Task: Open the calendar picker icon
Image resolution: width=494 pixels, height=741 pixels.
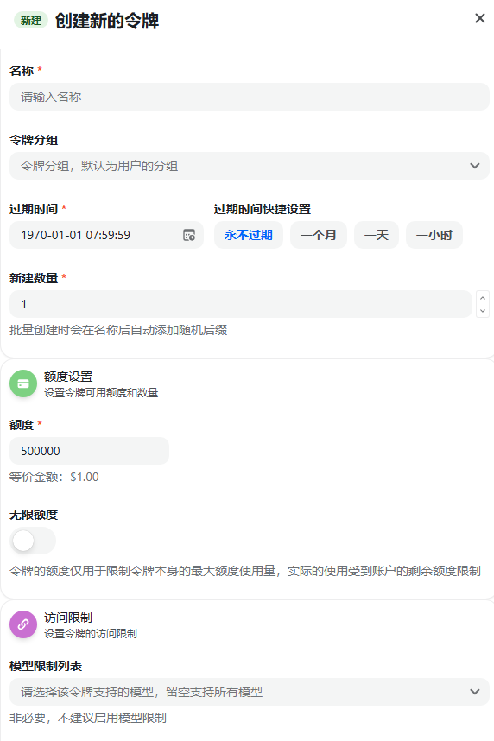Action: [189, 235]
